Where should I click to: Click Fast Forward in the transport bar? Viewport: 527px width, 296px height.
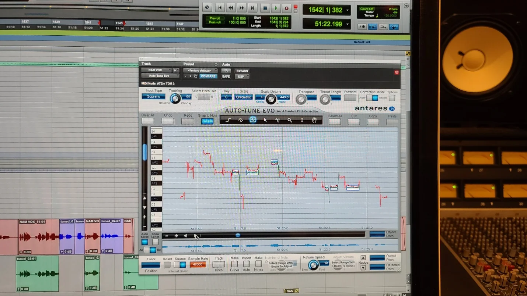(241, 7)
